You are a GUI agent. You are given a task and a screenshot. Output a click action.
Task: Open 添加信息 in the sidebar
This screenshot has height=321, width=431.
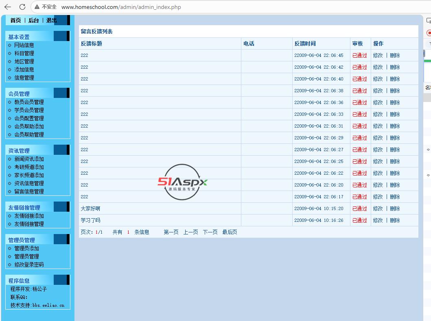[x=24, y=70]
